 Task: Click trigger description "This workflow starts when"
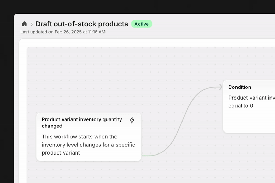point(79,137)
